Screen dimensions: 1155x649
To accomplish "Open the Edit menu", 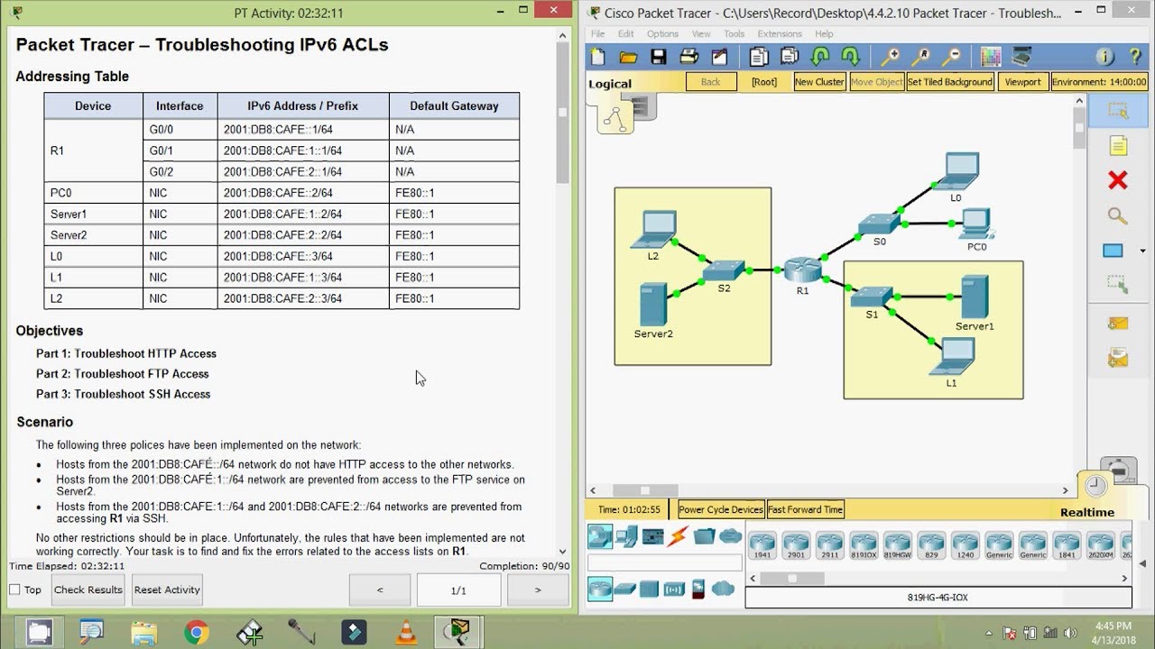I will pyautogui.click(x=626, y=33).
